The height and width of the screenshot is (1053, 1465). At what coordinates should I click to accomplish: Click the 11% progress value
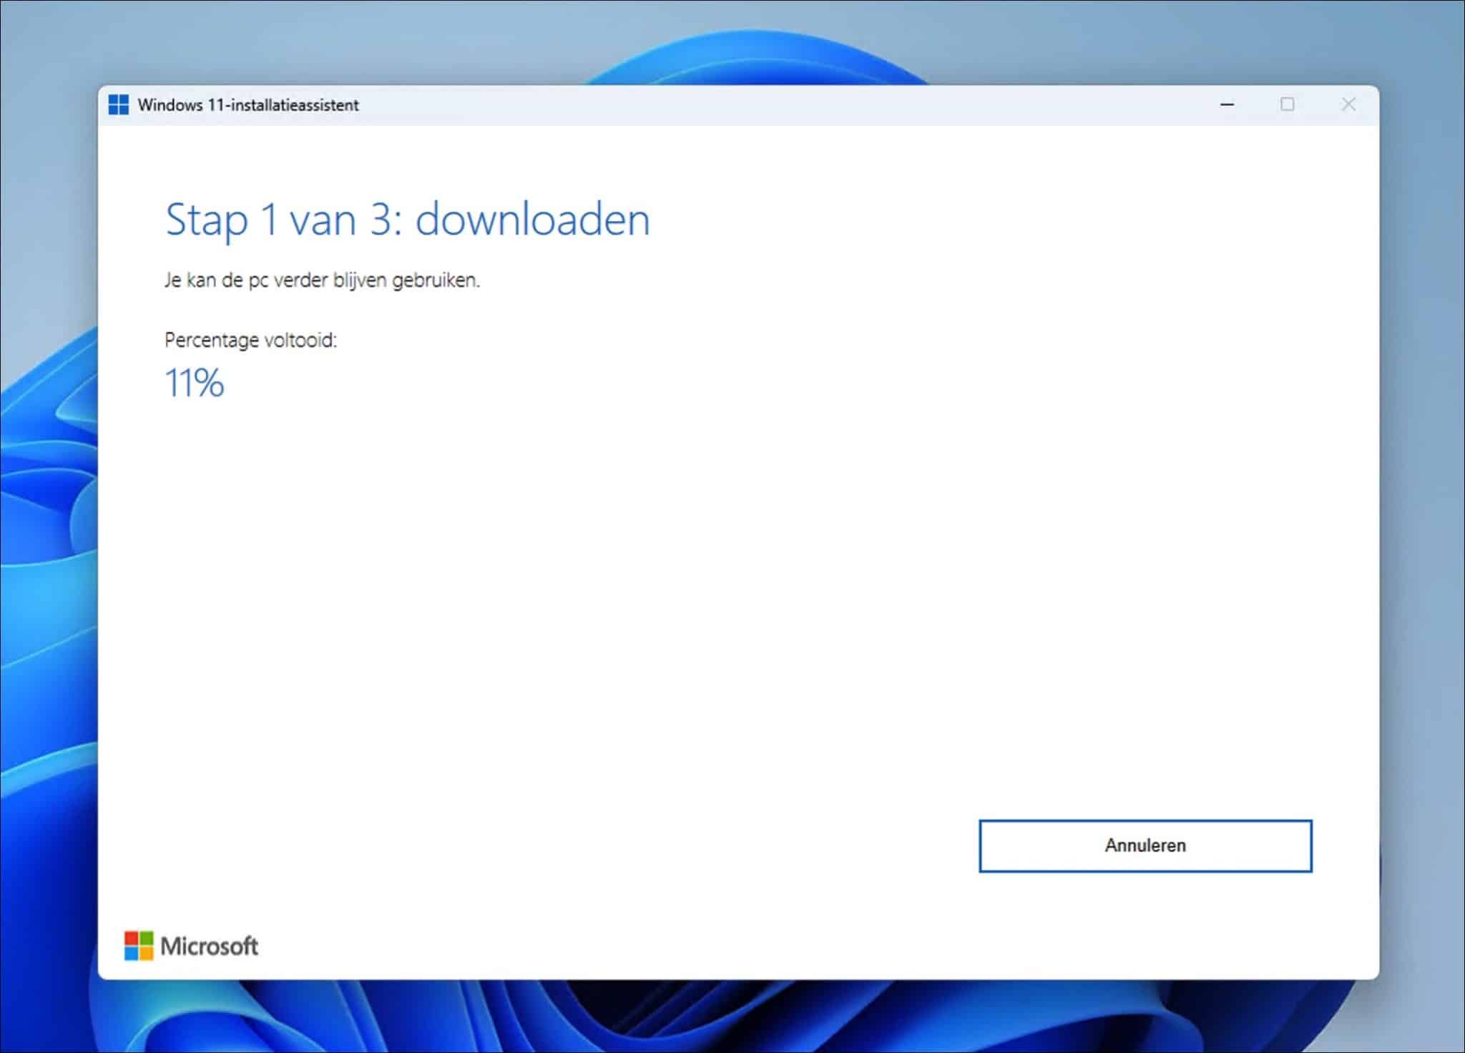click(193, 384)
